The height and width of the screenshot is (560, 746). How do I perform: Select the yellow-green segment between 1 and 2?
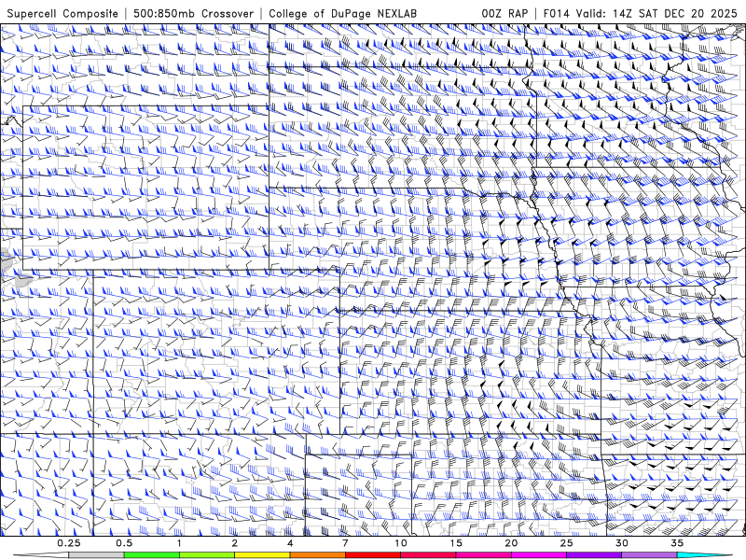207,555
